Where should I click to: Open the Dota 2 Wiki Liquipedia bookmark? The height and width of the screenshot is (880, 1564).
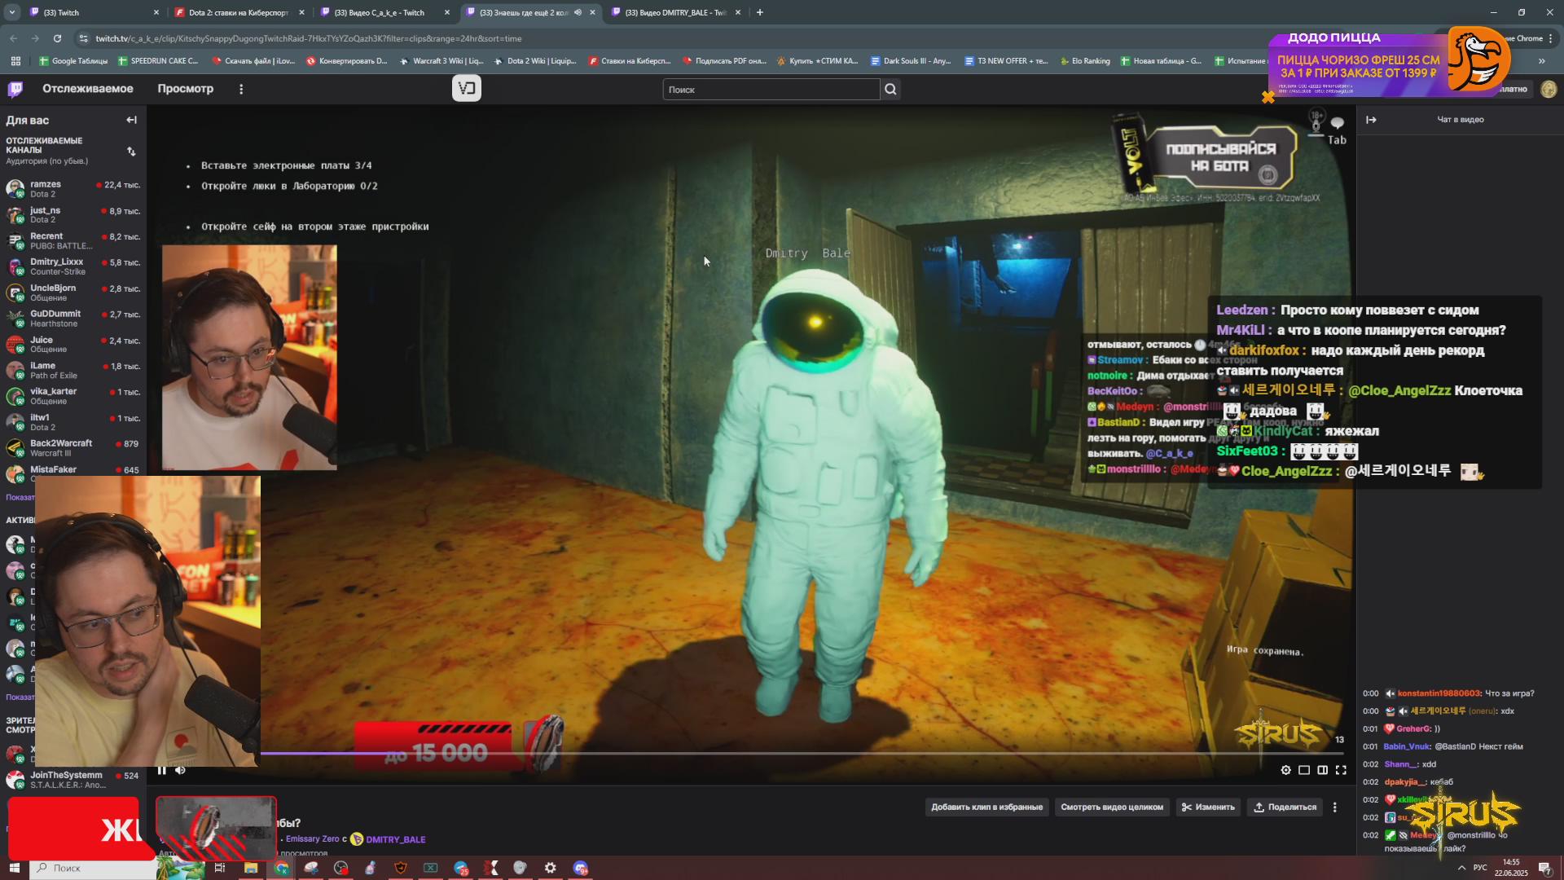535,61
